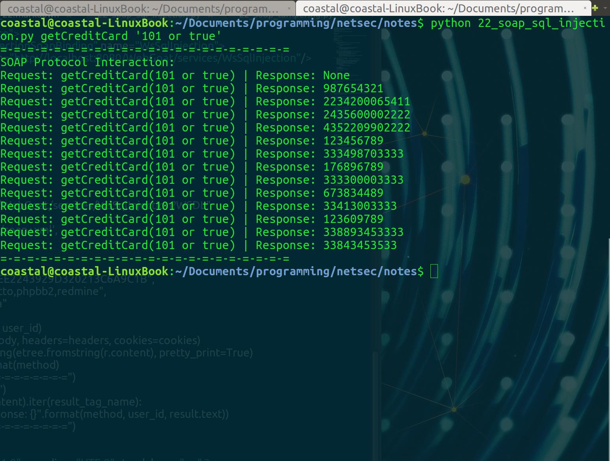The image size is (610, 461).
Task: Click response value 338893453333
Action: tap(363, 232)
